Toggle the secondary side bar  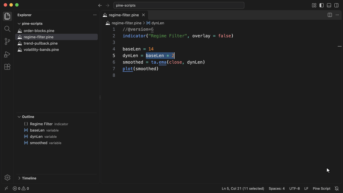pos(336,5)
